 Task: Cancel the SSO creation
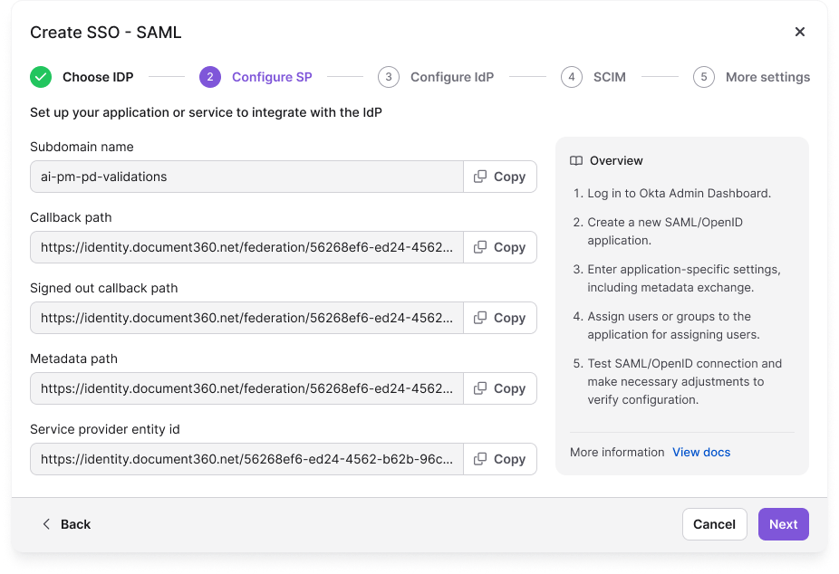click(x=714, y=524)
